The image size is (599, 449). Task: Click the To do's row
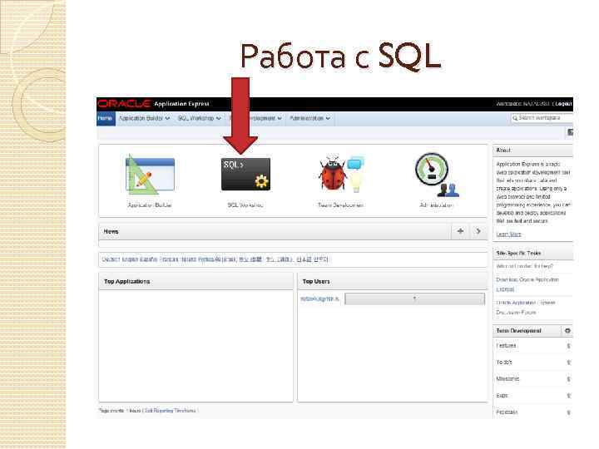[533, 362]
